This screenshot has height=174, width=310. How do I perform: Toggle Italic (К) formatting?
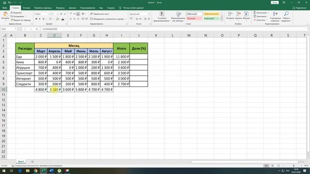click(40, 19)
